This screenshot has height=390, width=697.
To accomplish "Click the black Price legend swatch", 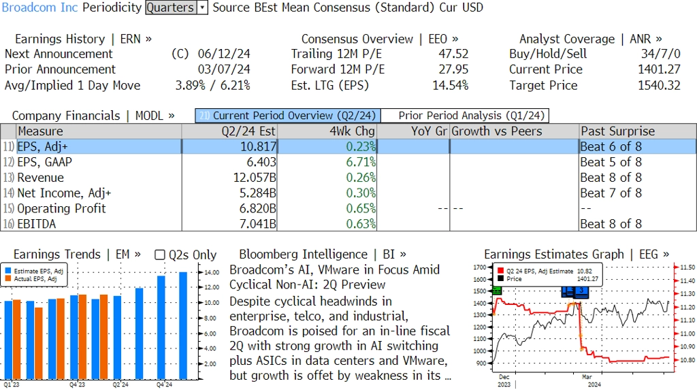I will (x=500, y=279).
